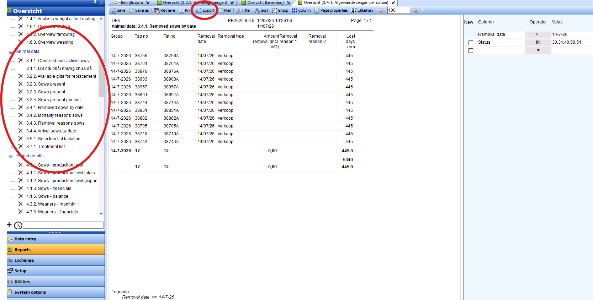Screen dimensions: 593x300
Task: Open the Sort options
Action: coord(261,11)
